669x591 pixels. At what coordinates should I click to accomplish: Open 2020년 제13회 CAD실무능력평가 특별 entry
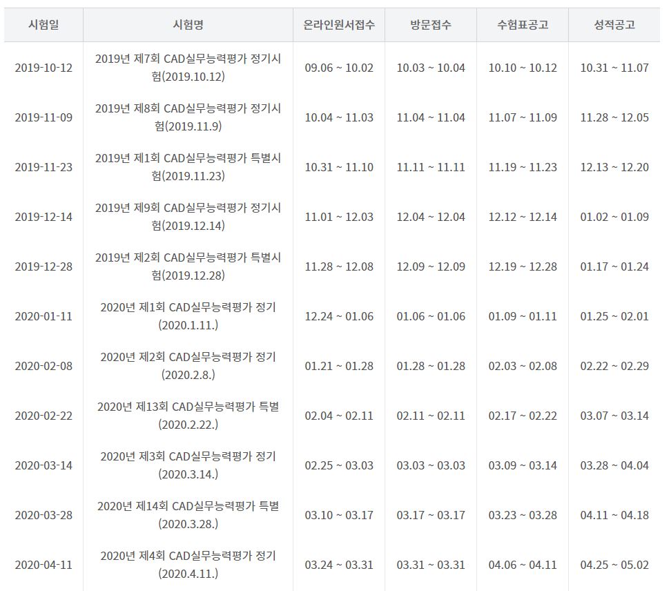pos(188,416)
